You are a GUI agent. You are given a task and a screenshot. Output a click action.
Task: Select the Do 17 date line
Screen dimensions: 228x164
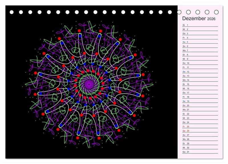[x=200, y=93]
